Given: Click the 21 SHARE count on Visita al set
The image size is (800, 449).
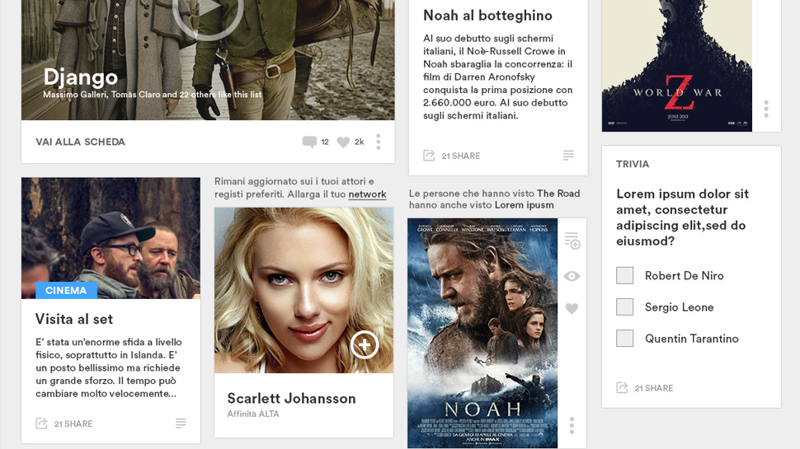Looking at the screenshot, I should (73, 423).
